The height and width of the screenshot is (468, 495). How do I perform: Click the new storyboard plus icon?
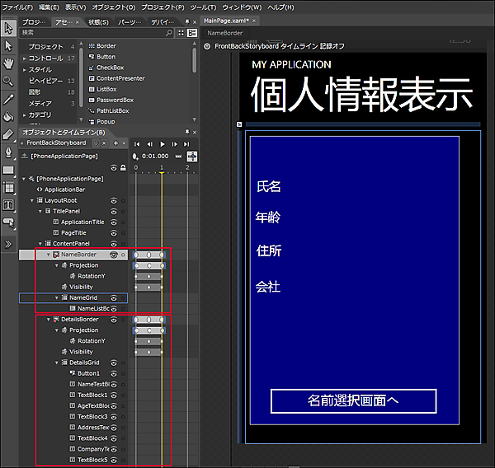point(115,143)
